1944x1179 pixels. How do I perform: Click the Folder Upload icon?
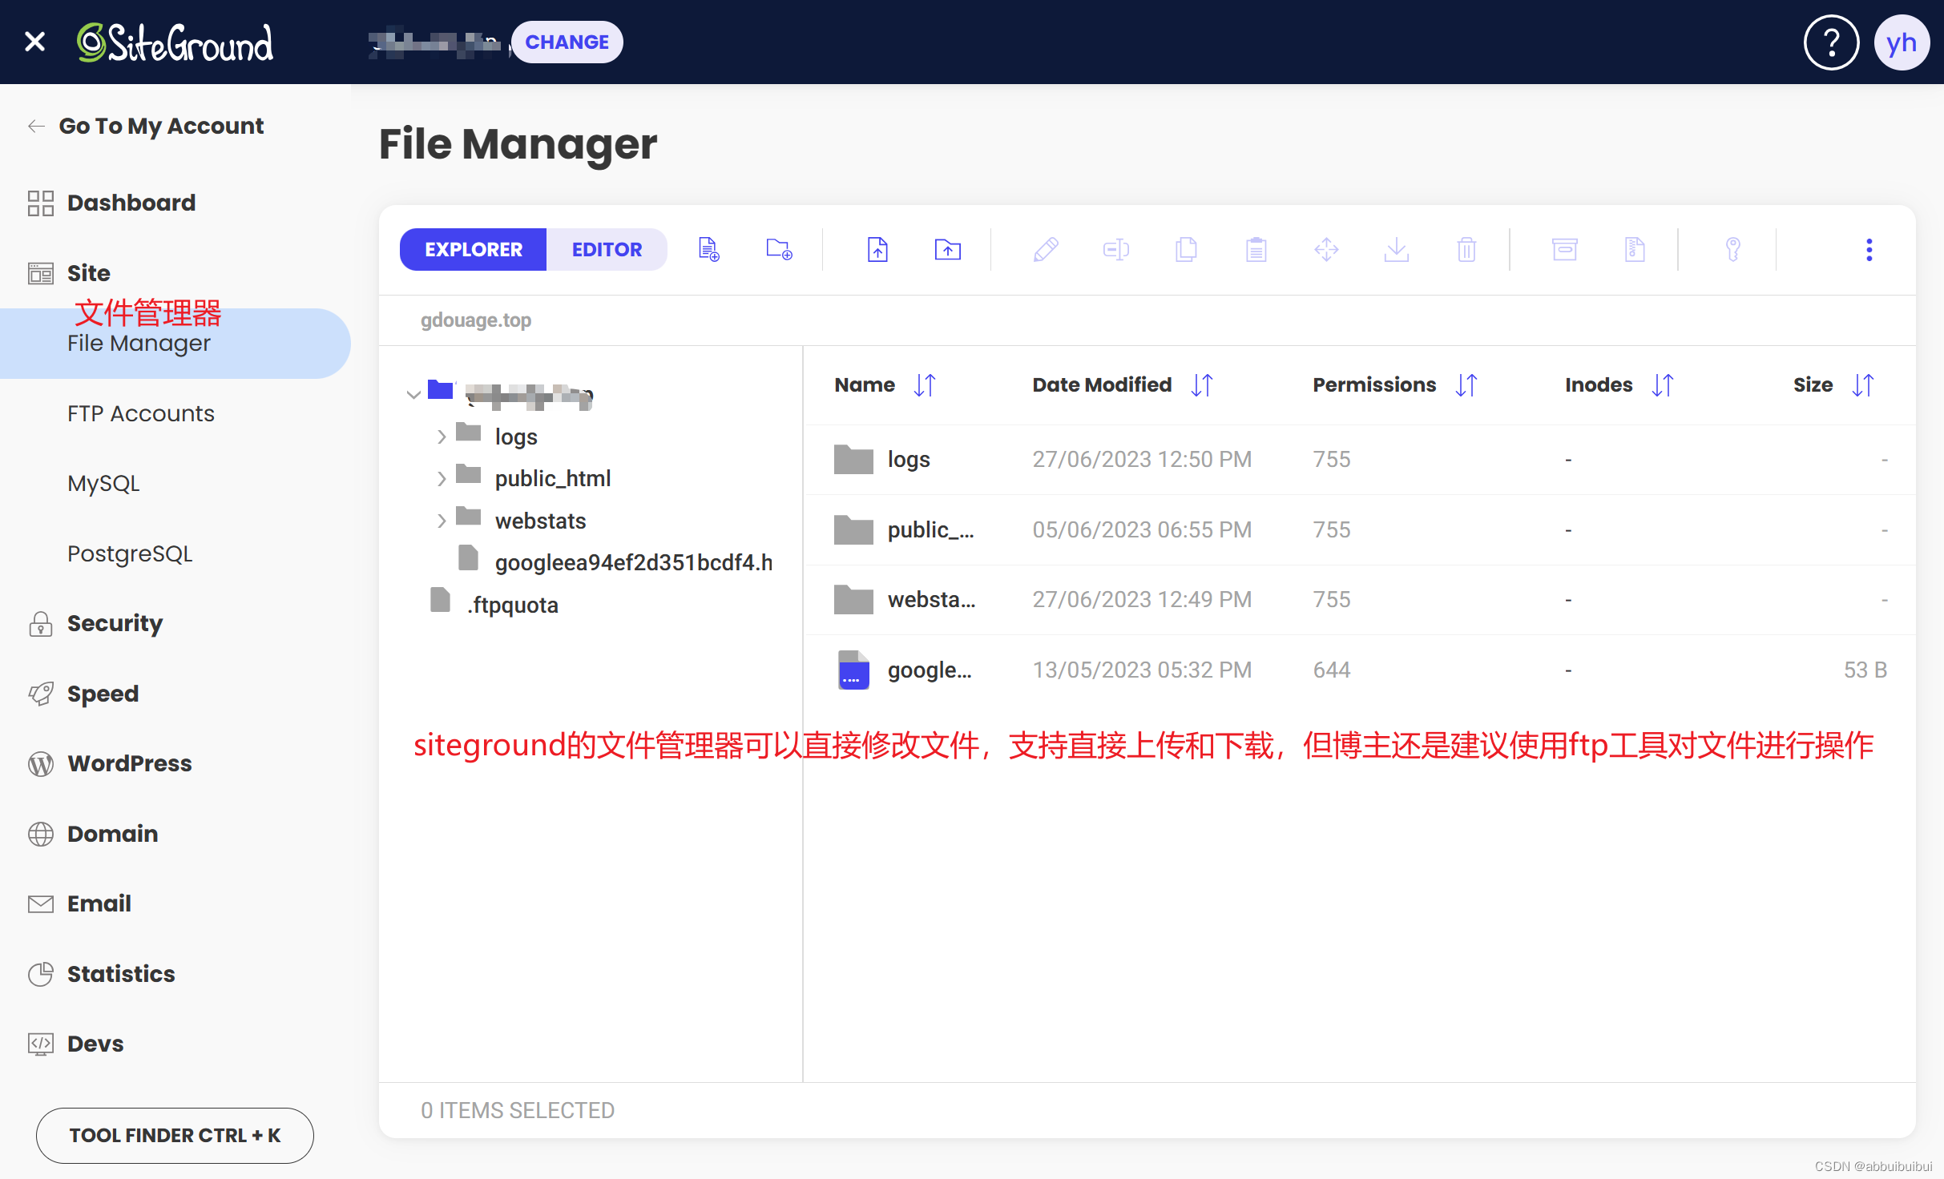tap(948, 250)
